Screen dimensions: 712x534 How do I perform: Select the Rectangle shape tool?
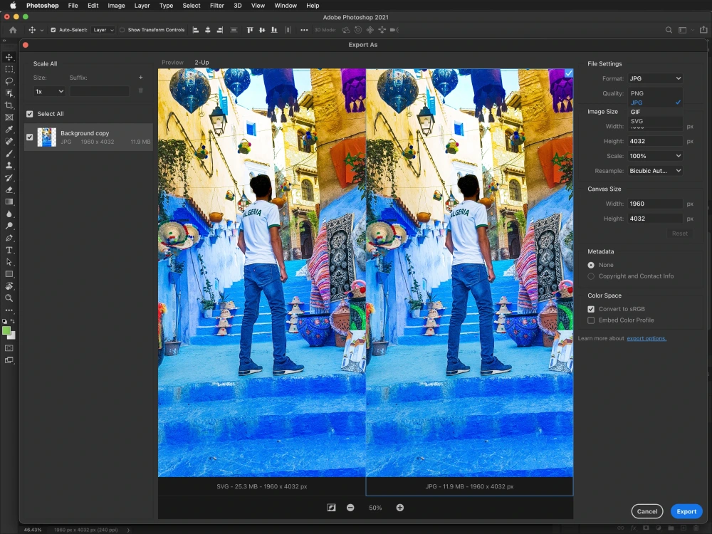coord(9,274)
